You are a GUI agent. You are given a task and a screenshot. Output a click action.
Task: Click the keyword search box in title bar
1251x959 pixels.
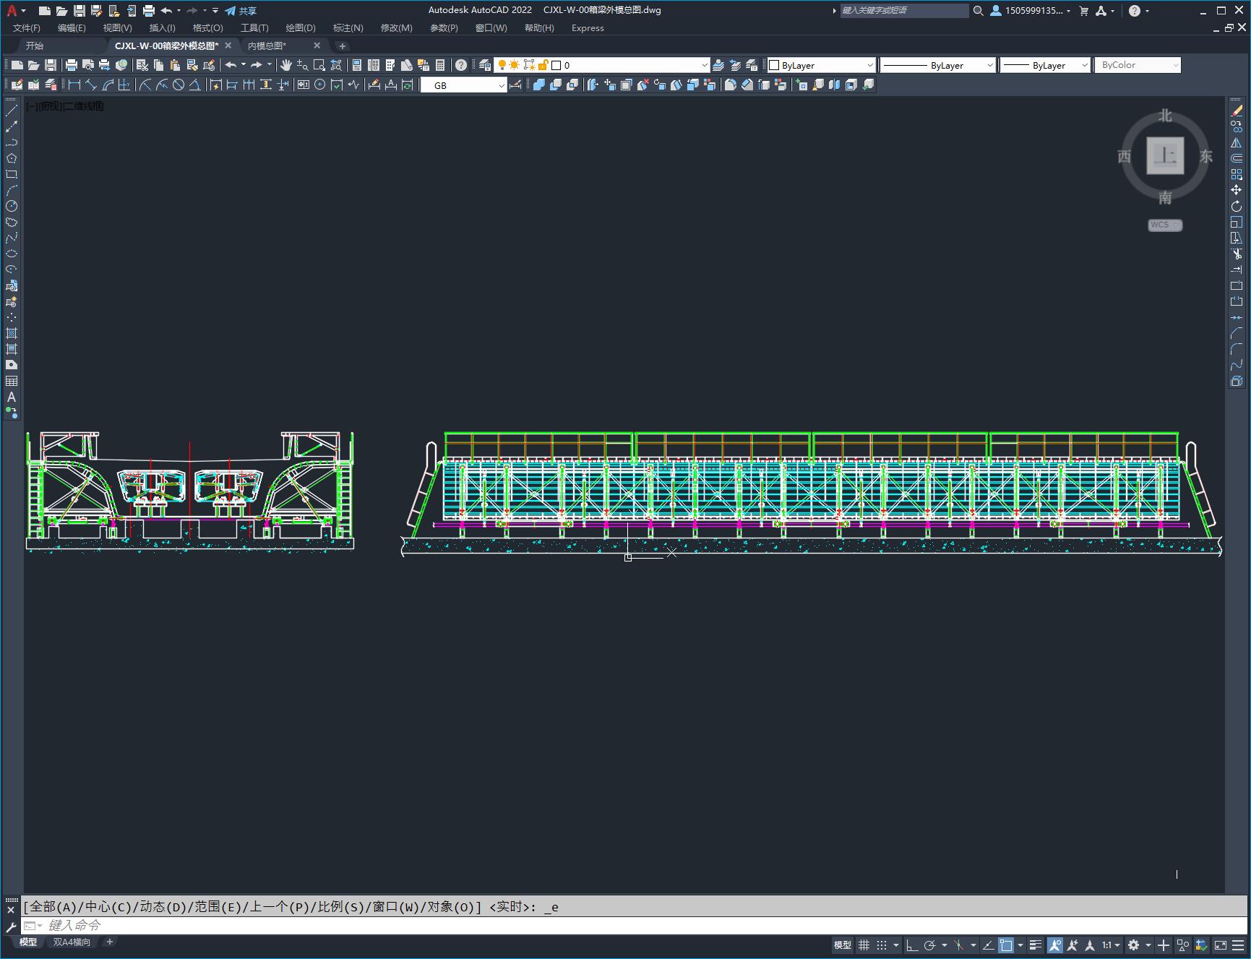[x=904, y=11]
